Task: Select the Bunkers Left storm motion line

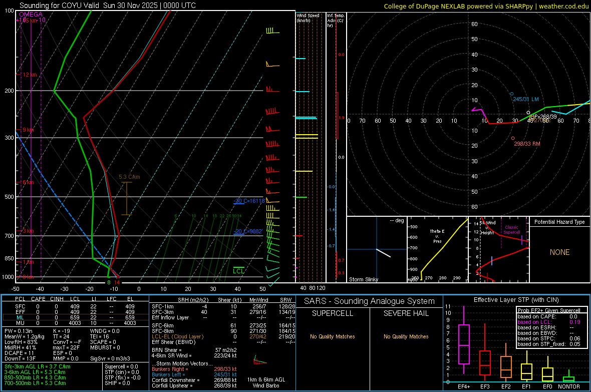Action: pyautogui.click(x=194, y=374)
